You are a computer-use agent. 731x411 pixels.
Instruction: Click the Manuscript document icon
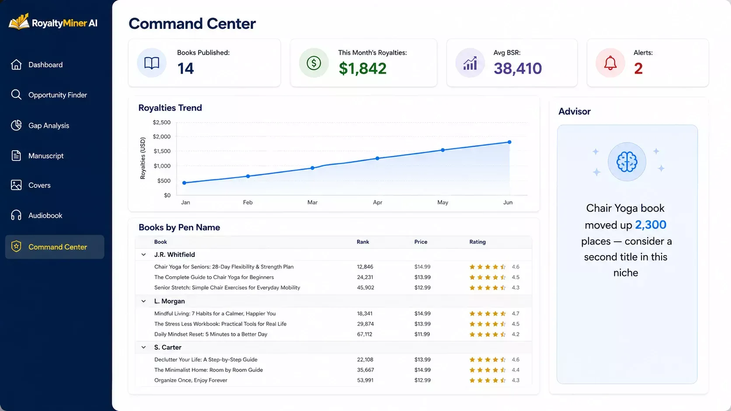[16, 155]
